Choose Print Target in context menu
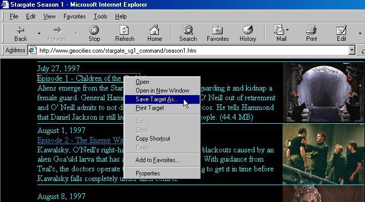Image resolution: width=365 pixels, height=202 pixels. pos(162,108)
